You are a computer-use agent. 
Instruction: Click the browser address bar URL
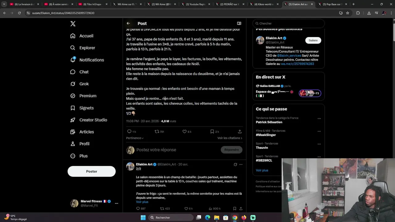pyautogui.click(x=63, y=13)
